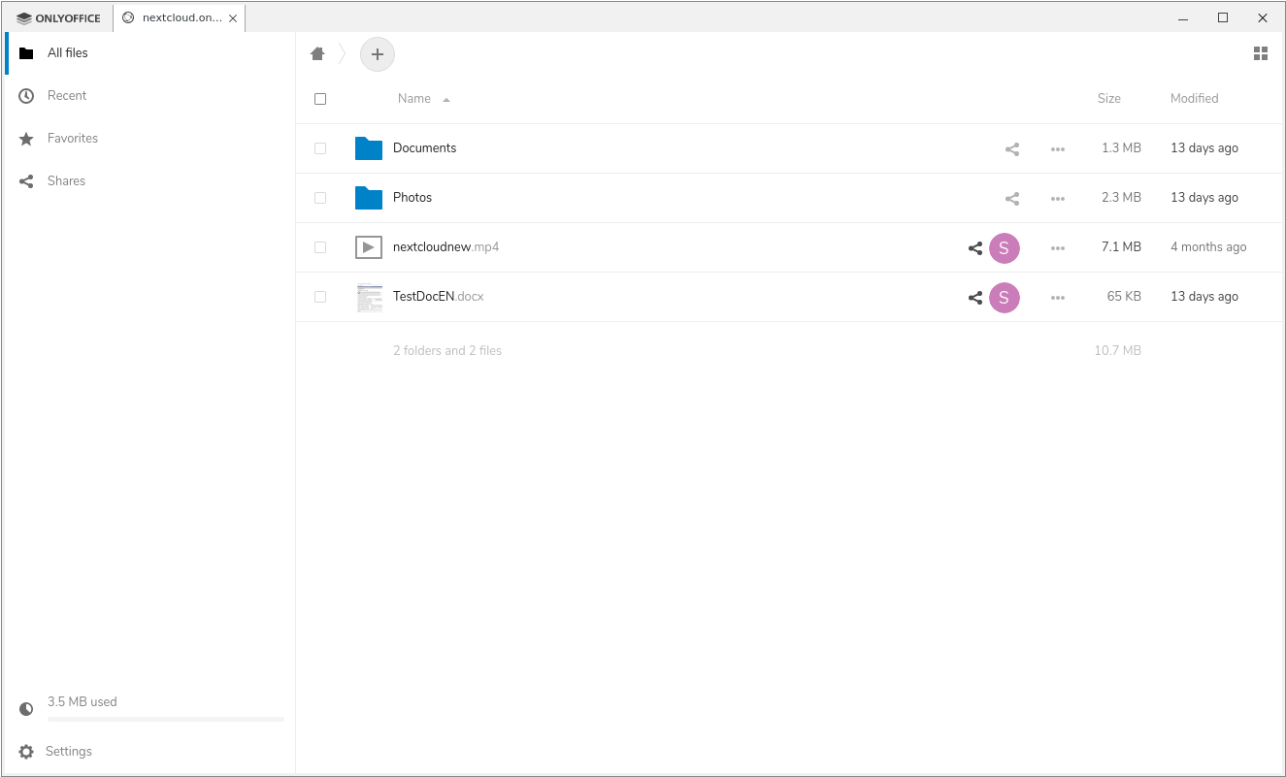Open the three-dot menu for TestDocEN.docx
The width and height of the screenshot is (1286, 777).
tap(1057, 297)
